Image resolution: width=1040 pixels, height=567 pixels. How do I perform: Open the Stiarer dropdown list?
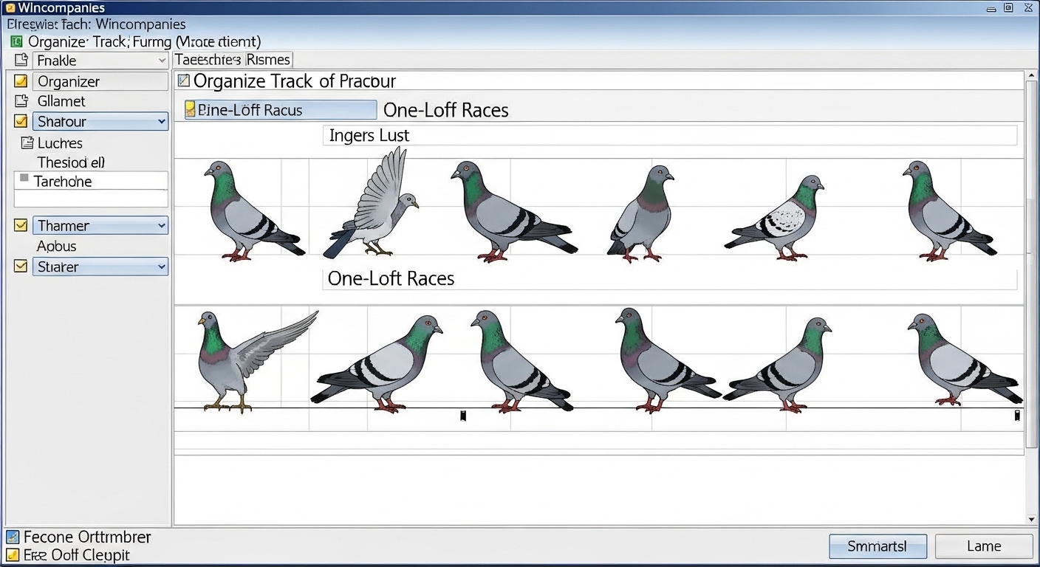tap(161, 267)
